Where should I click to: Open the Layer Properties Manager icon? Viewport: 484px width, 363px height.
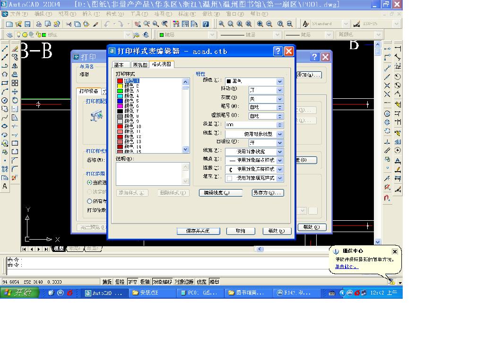tap(9, 35)
